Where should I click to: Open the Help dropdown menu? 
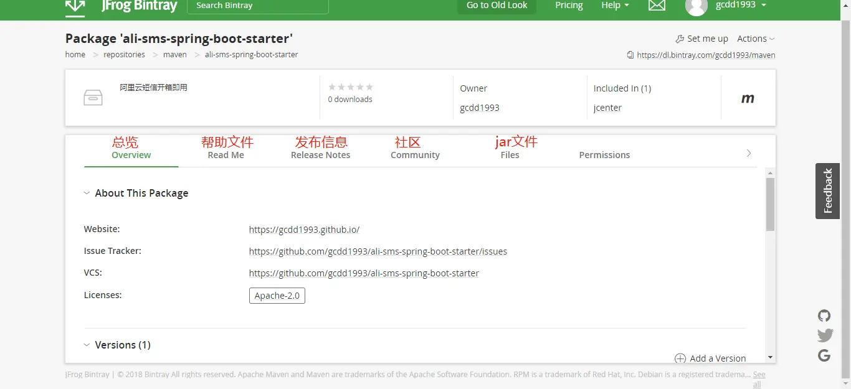click(x=615, y=5)
